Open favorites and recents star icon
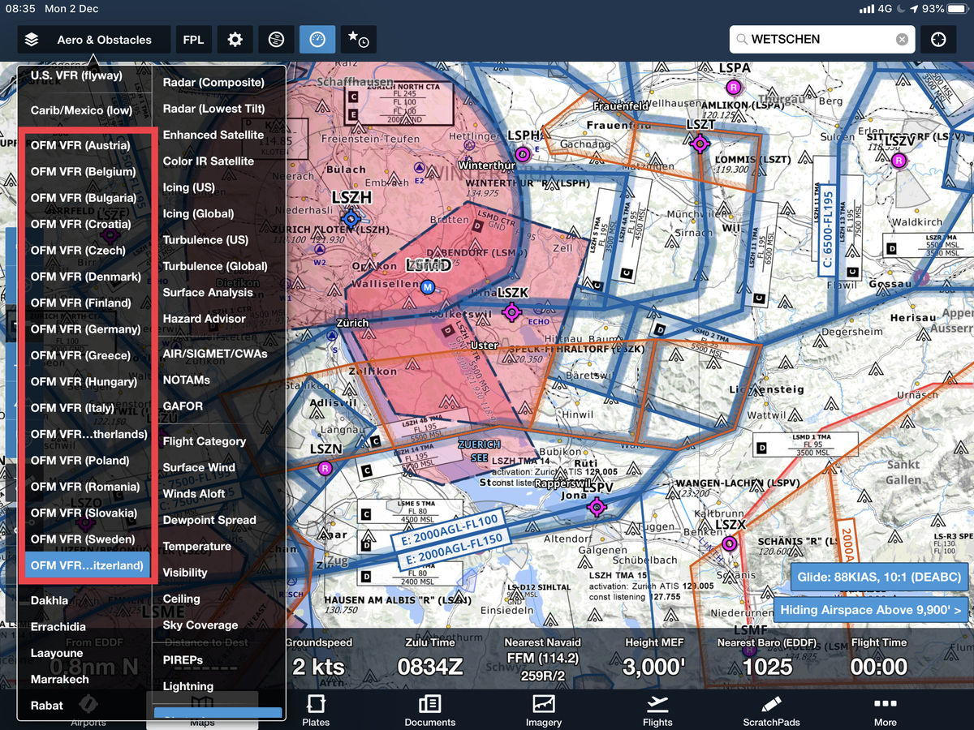This screenshot has width=974, height=730. click(x=358, y=40)
